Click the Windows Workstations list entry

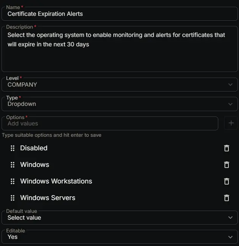(x=56, y=181)
